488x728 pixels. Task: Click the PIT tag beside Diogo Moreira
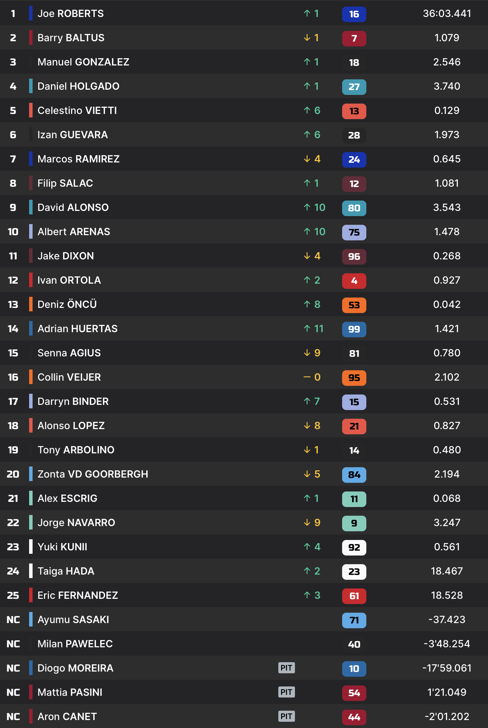click(x=286, y=668)
